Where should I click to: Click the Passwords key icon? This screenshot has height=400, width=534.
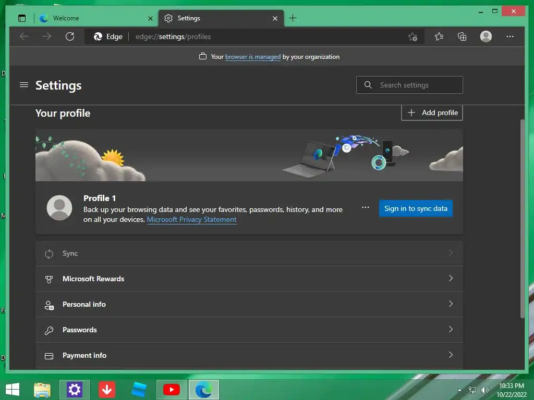click(49, 330)
